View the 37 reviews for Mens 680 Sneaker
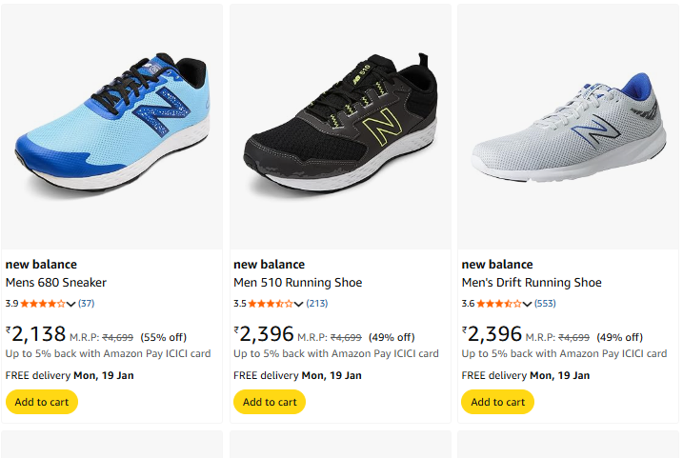The height and width of the screenshot is (458, 683). click(87, 304)
